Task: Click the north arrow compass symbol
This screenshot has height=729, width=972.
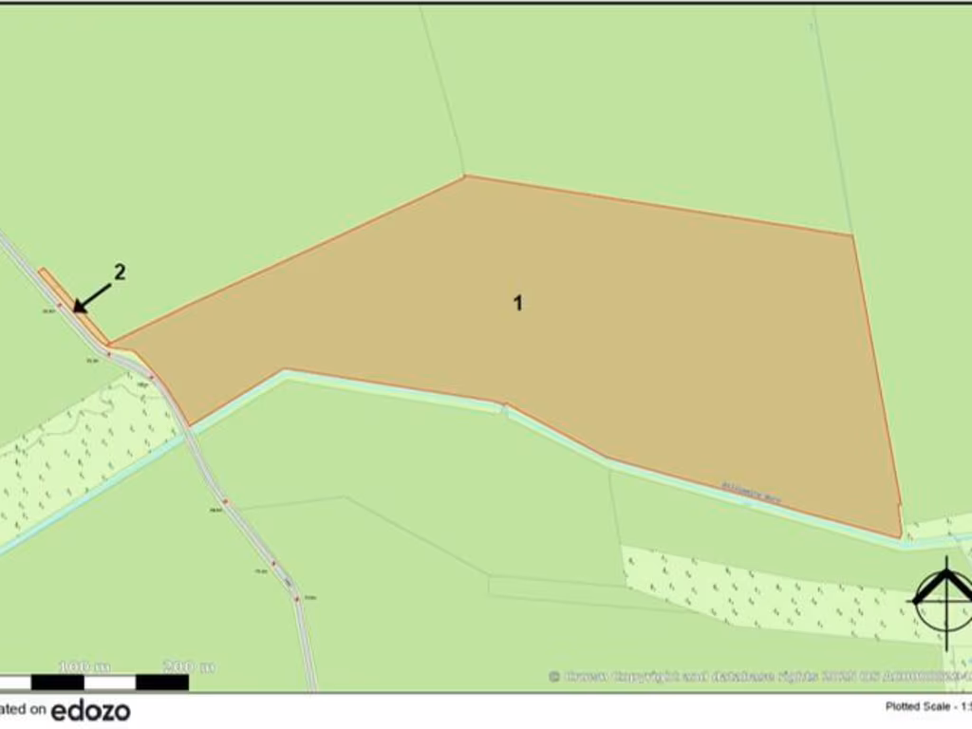Action: (x=944, y=598)
